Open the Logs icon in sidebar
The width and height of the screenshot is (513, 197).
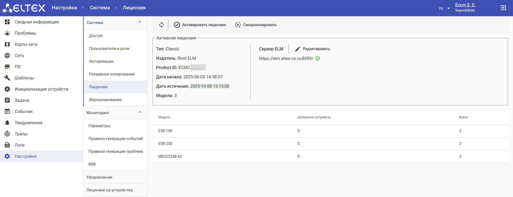(7, 145)
